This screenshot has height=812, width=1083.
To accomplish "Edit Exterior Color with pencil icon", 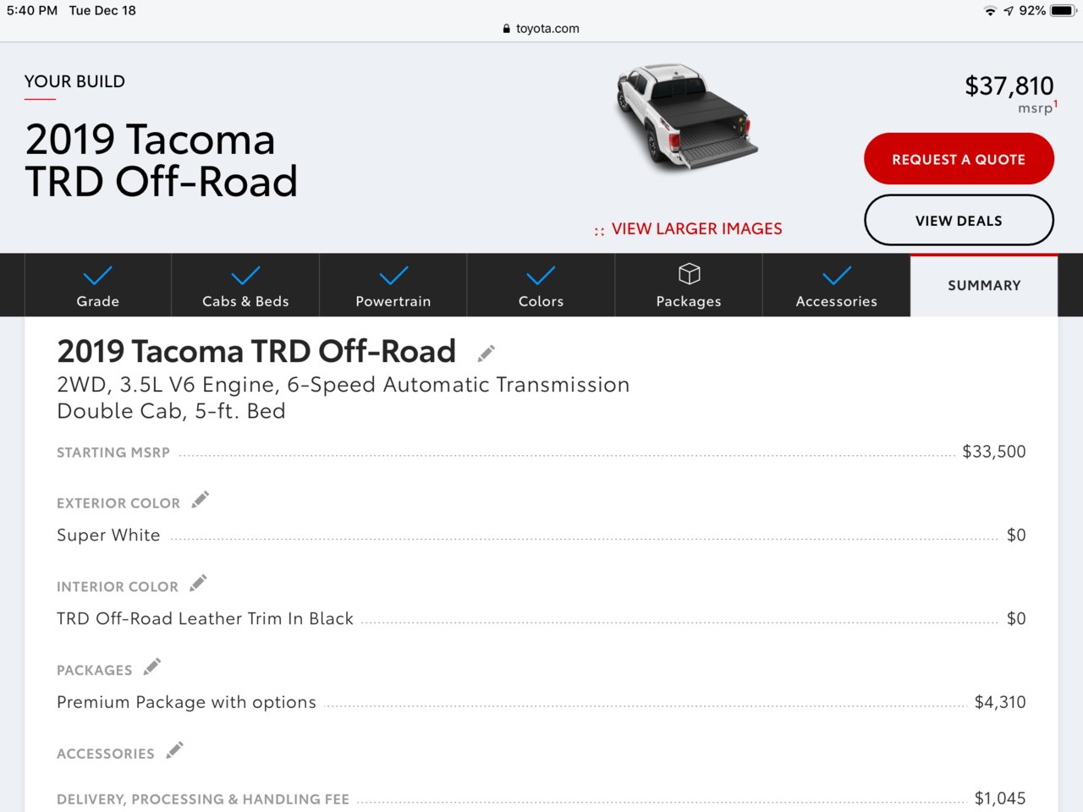I will 201,500.
